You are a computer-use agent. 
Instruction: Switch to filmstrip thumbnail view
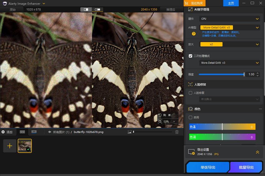click(x=34, y=132)
